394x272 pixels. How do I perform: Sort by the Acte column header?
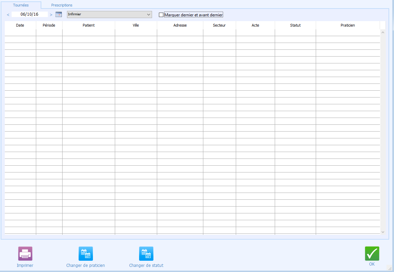tap(255, 25)
